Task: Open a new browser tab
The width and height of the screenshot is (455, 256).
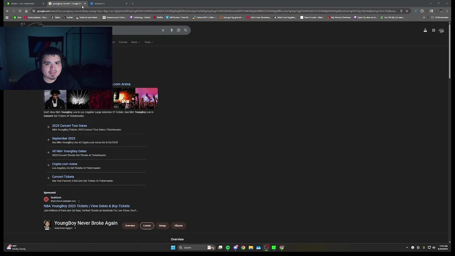Action: pos(133,4)
